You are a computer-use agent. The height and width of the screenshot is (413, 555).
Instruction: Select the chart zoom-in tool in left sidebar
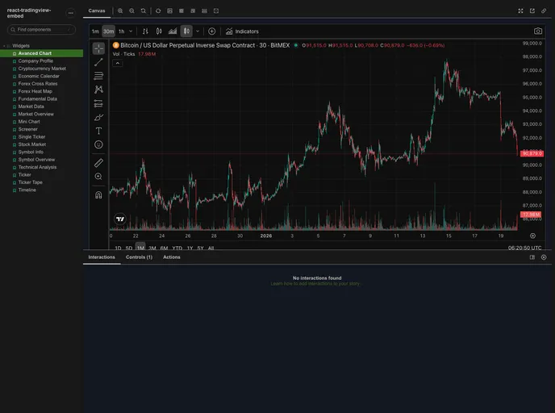pos(98,176)
